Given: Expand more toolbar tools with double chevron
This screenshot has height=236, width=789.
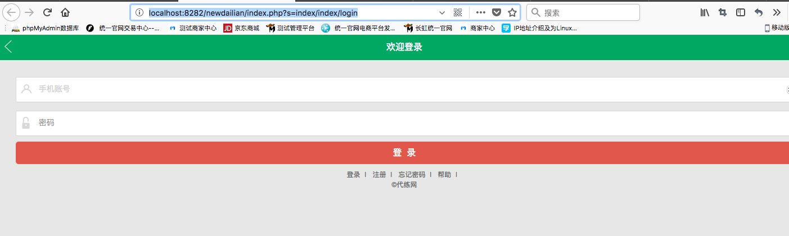Looking at the screenshot, I should pos(777,12).
